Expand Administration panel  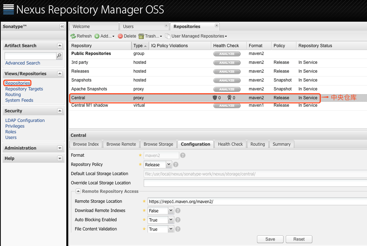pyautogui.click(x=60, y=148)
